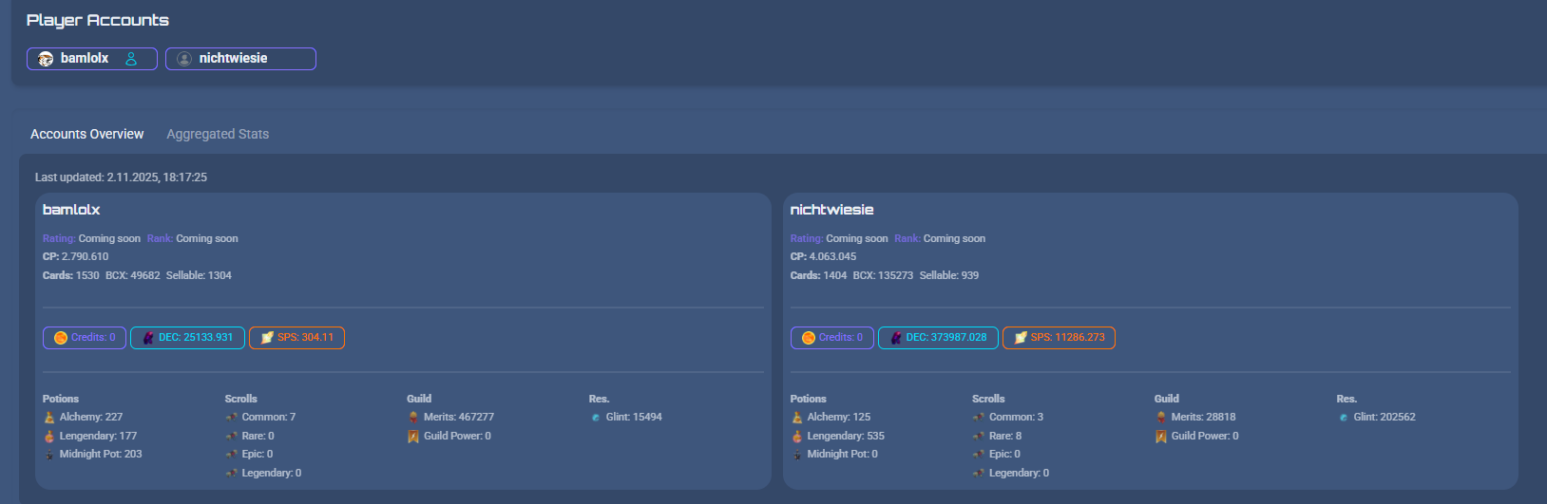This screenshot has width=1547, height=504.
Task: Click the person icon beside bamlolx
Action: [x=131, y=59]
